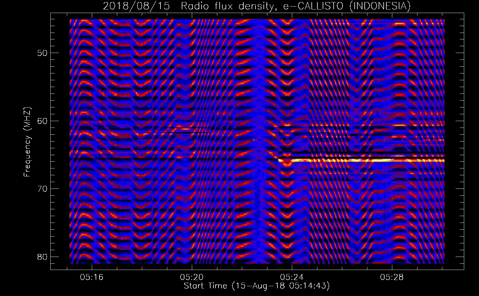This screenshot has width=479, height=296.
Task: Click the 70 MHz frequency tick label
Action: (43, 189)
